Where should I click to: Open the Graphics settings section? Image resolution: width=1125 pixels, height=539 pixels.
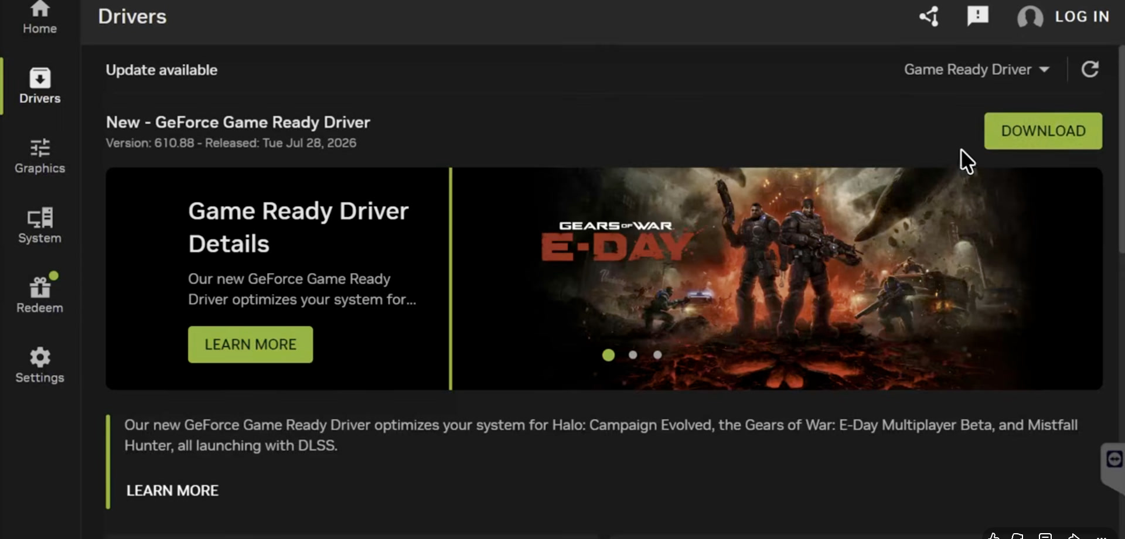click(x=40, y=156)
